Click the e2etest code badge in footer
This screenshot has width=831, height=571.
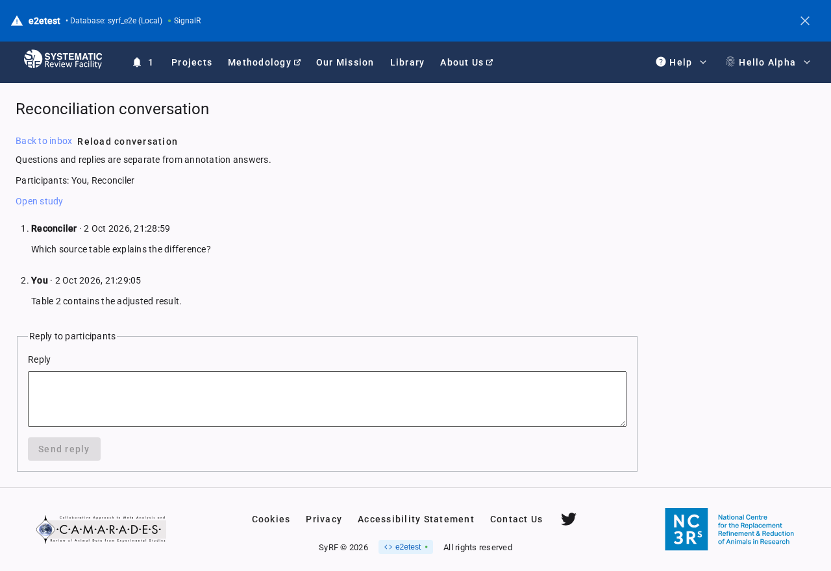tap(406, 547)
